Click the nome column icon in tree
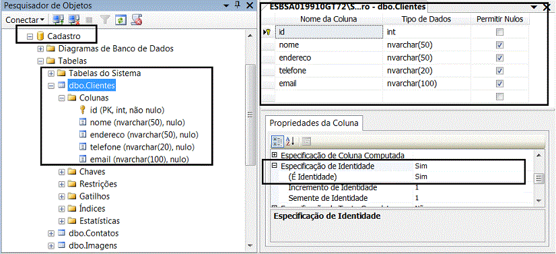 [83, 123]
